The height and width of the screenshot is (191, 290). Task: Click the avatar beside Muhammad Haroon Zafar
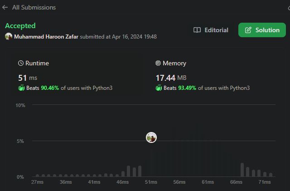8,36
